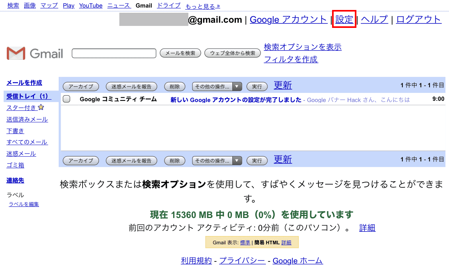The height and width of the screenshot is (277, 449).
Task: Open the 利用規約 footer link
Action: (x=196, y=261)
